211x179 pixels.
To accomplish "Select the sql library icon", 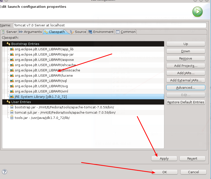I will point(12,81).
